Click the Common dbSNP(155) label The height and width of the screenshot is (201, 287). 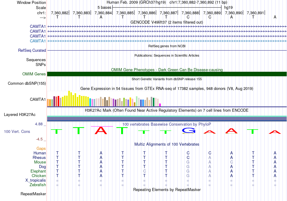[27, 84]
